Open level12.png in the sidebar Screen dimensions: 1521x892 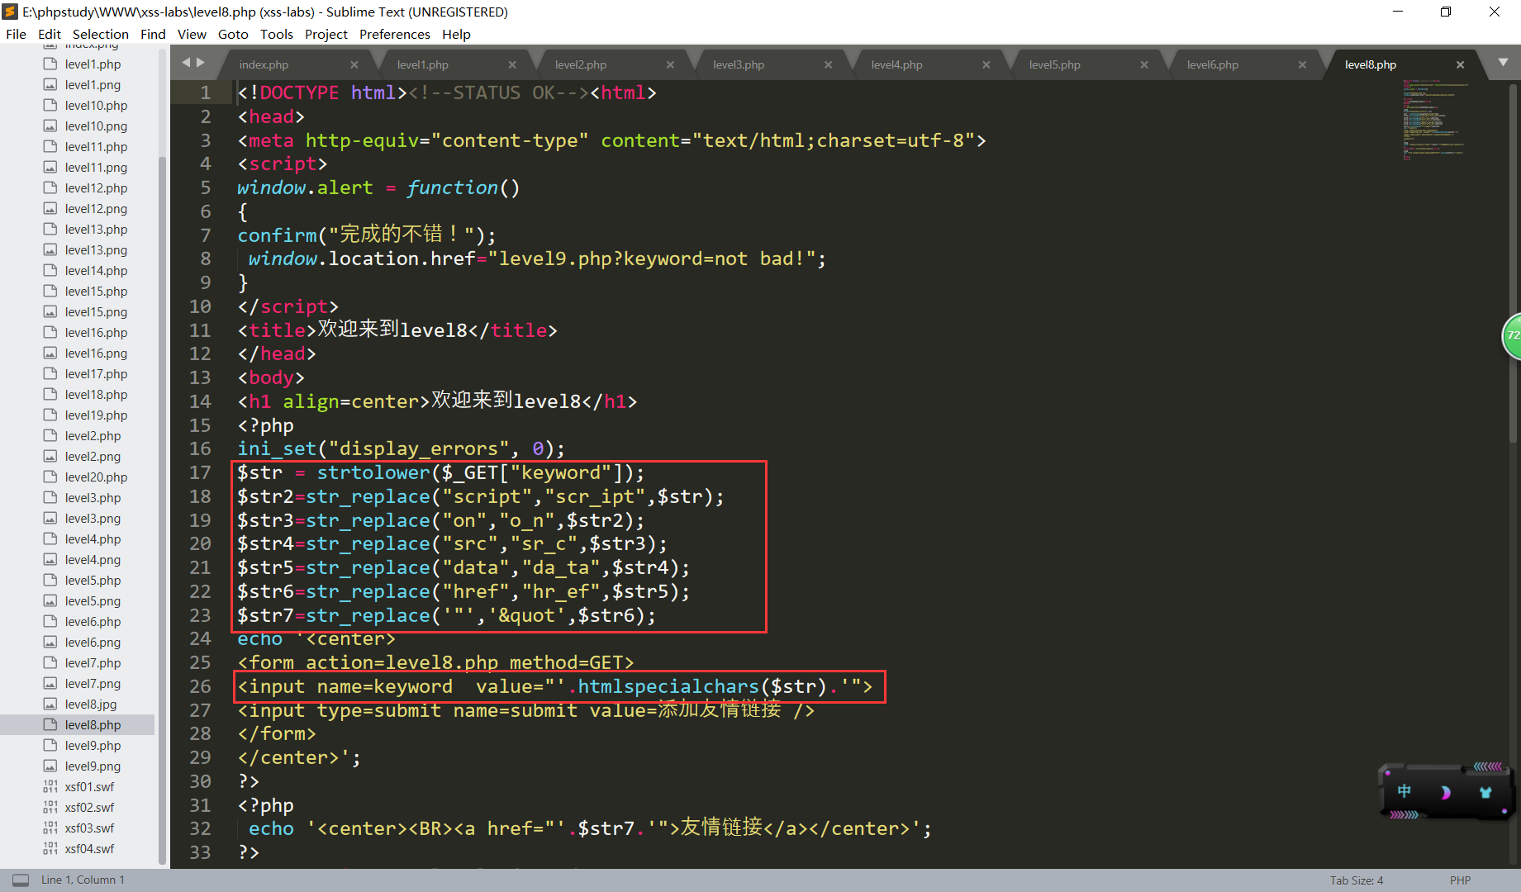pos(96,208)
